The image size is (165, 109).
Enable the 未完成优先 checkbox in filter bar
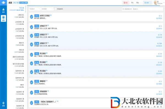click(x=56, y=9)
